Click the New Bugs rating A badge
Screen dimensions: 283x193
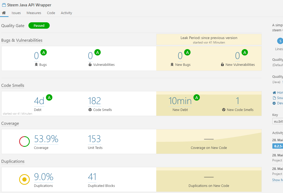click(187, 52)
